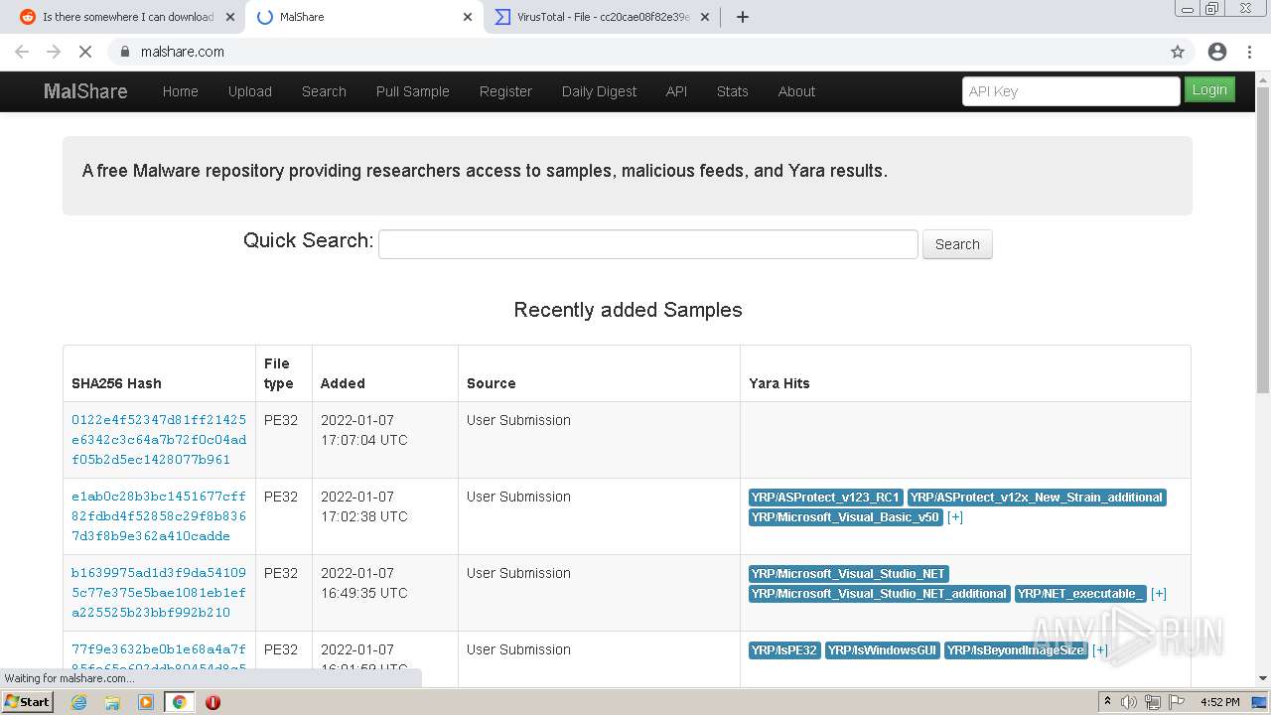Open Upload in navigation bar

250,91
